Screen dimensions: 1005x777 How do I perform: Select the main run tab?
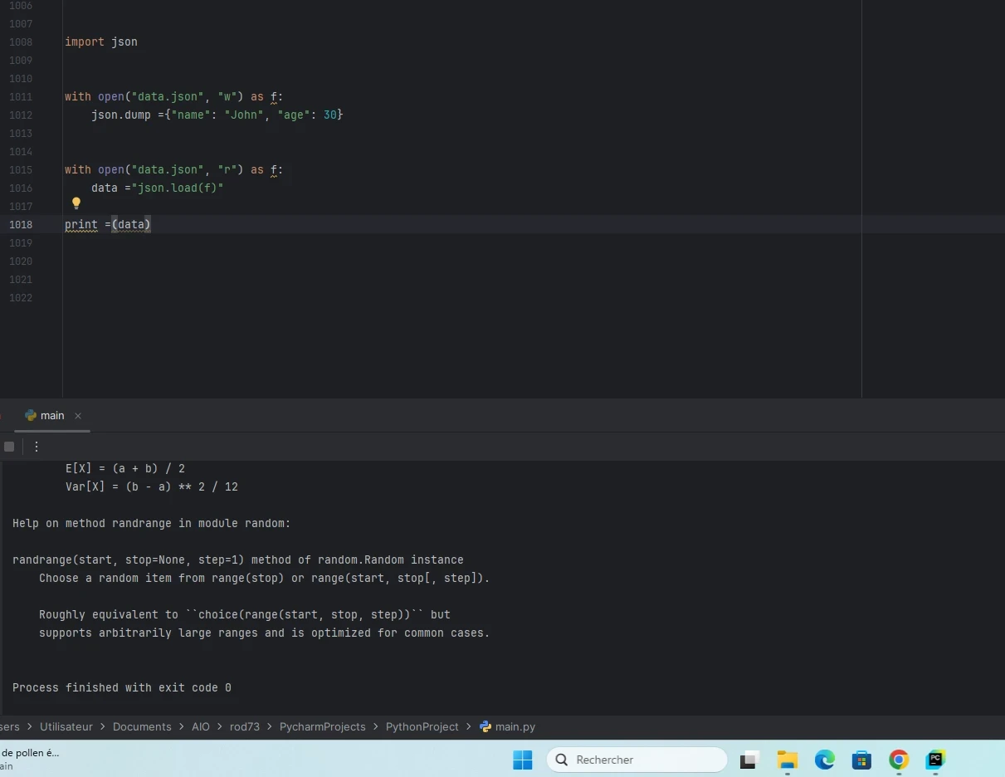coord(51,416)
